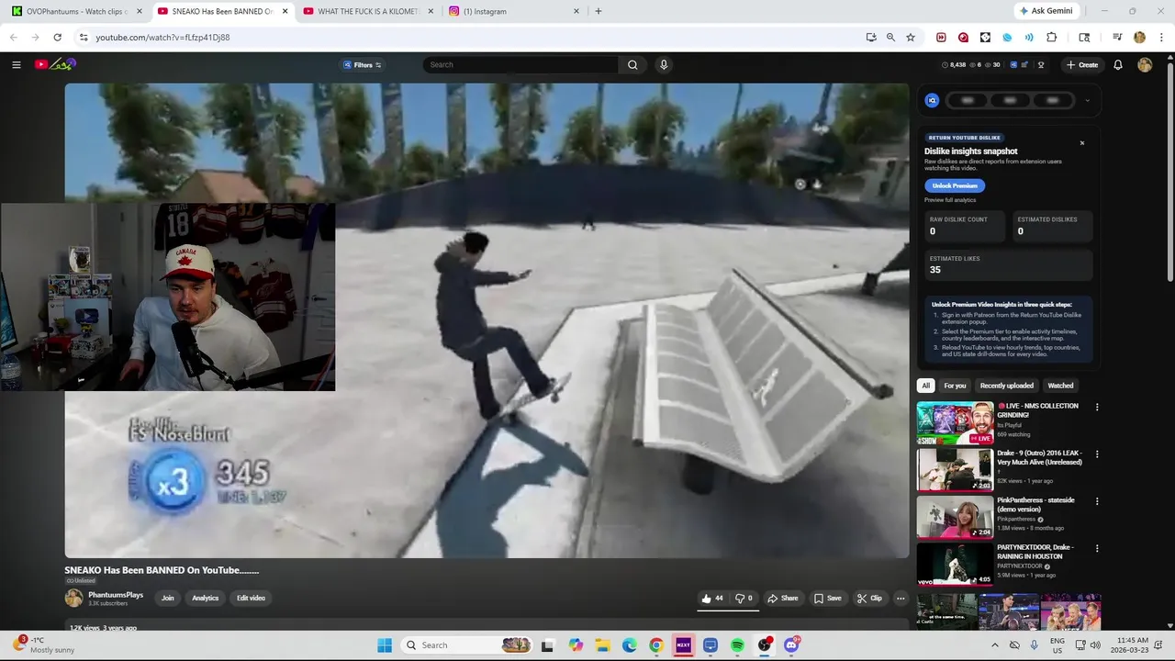Go back in browser history
The image size is (1175, 661).
[x=13, y=38]
